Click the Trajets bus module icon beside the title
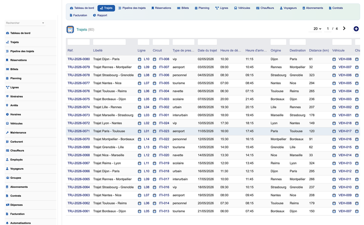 pyautogui.click(x=70, y=29)
